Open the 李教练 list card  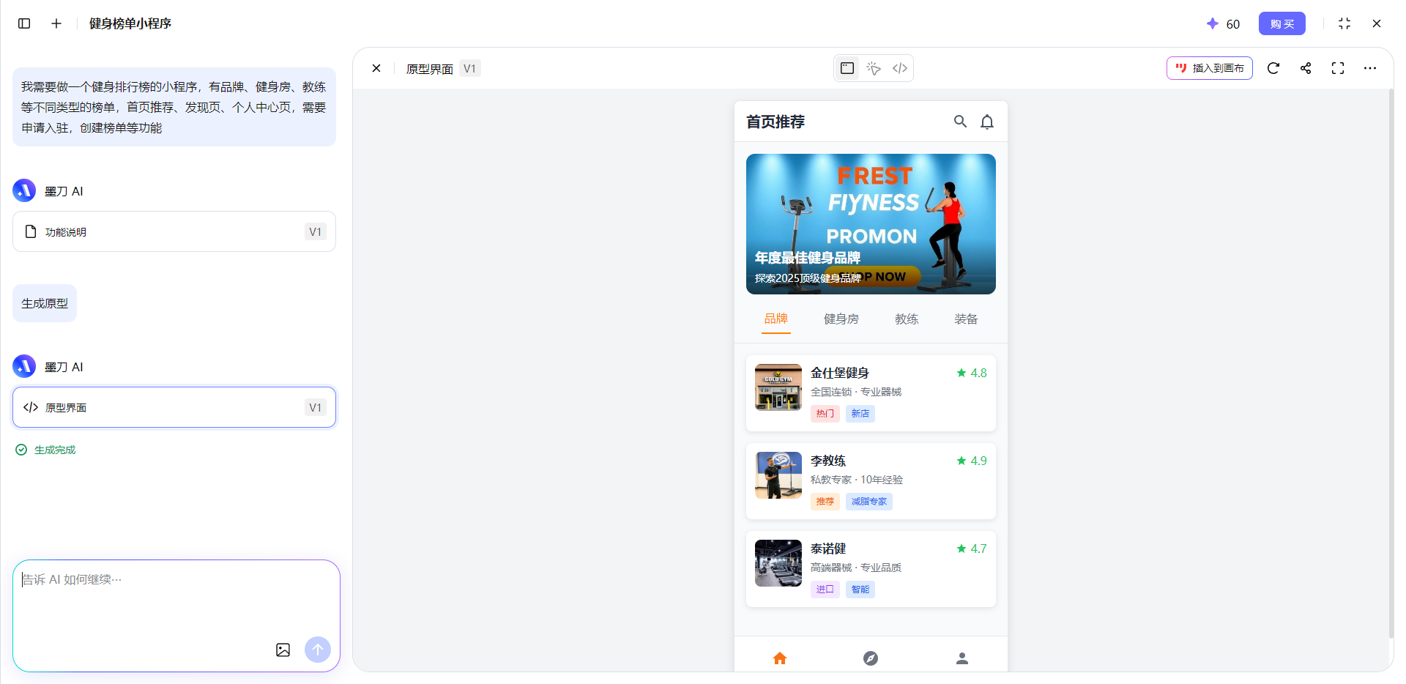tap(871, 481)
